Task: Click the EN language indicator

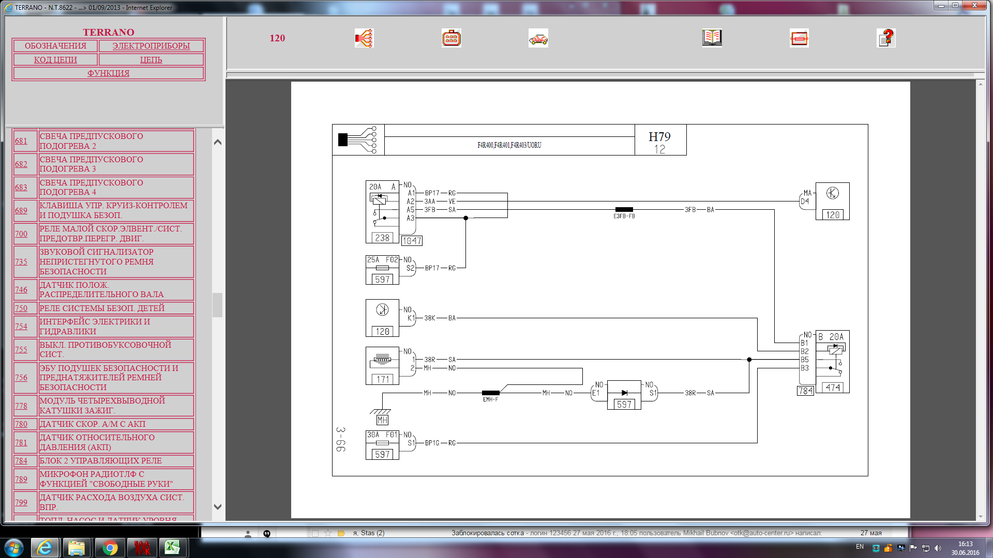Action: [860, 547]
